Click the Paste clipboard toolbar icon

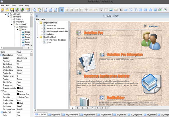tap(39, 10)
